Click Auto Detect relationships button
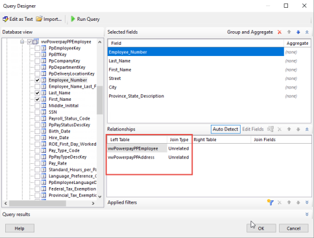This screenshot has height=238, width=314. (x=225, y=129)
